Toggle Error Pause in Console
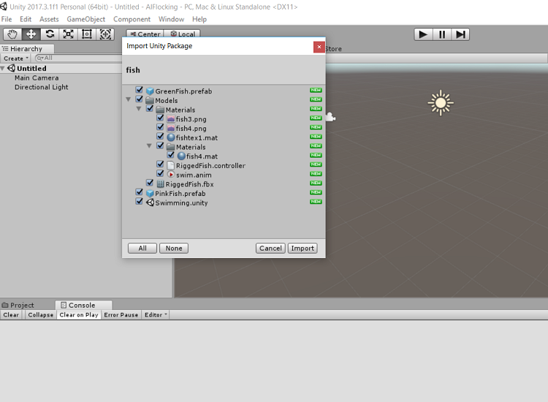Screen dimensions: 548x402 click(x=121, y=314)
